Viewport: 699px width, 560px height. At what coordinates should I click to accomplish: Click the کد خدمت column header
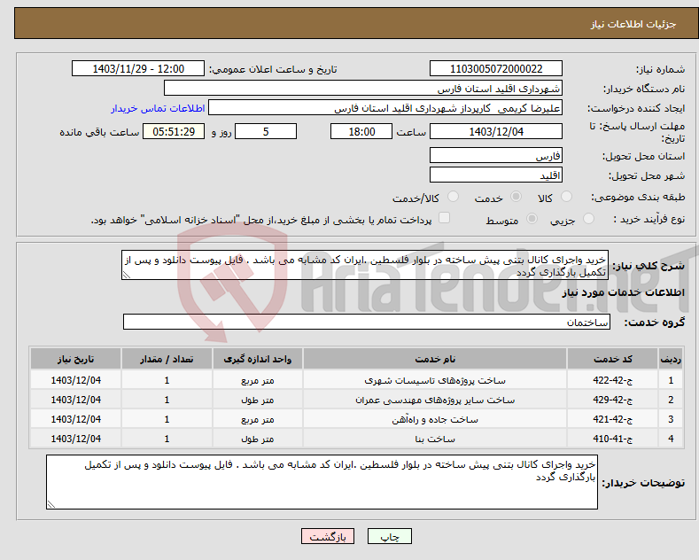pos(612,359)
